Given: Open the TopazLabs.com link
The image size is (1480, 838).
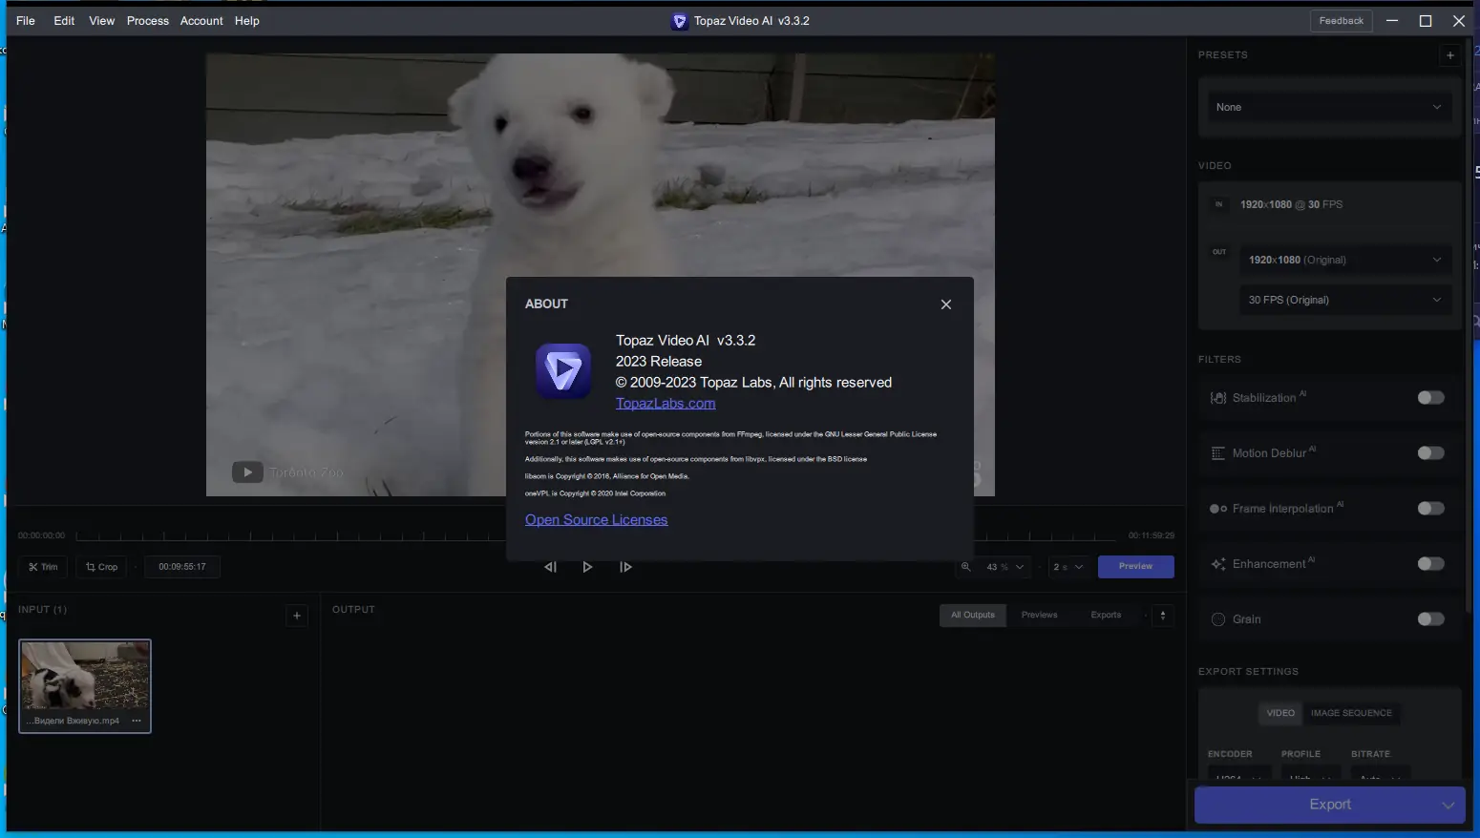Looking at the screenshot, I should click(x=666, y=404).
